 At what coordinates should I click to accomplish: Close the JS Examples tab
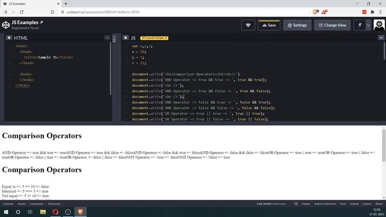(59, 4)
